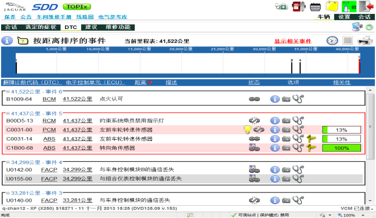Sort by 故障诊断代码 (DTC) column header
The image size is (376, 218).
click(31, 83)
